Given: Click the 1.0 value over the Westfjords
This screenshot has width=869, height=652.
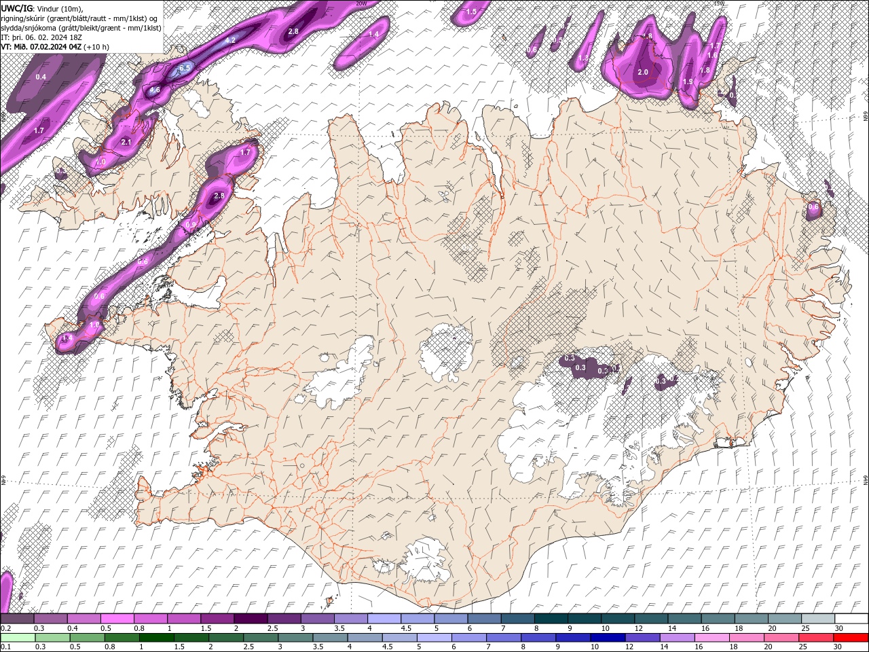Looking at the screenshot, I should [x=100, y=162].
